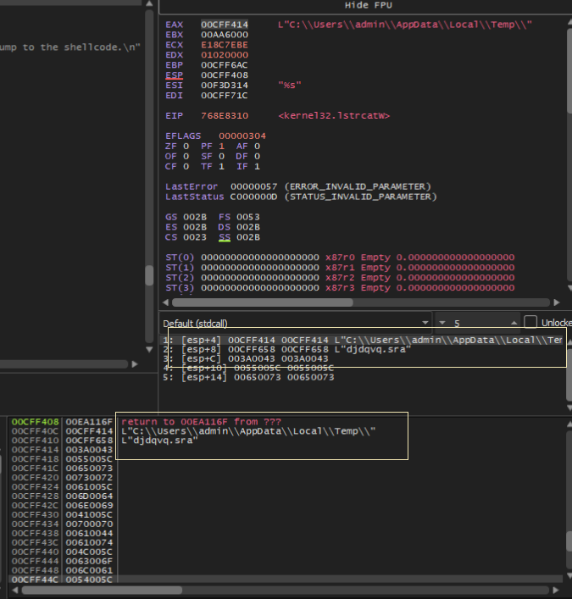This screenshot has width=572, height=599.
Task: Select argument 1 row [esp+4]
Action: pos(362,340)
